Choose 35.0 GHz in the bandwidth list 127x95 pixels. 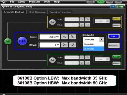[94, 49]
